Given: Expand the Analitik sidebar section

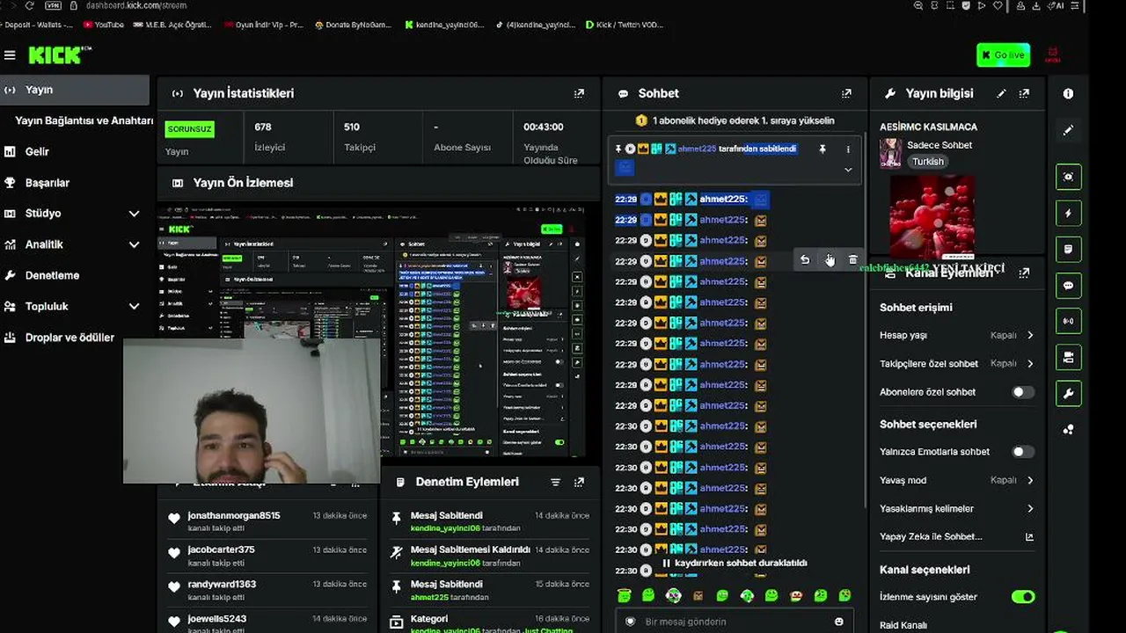Looking at the screenshot, I should click(134, 244).
